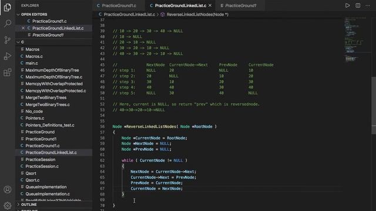376x211 pixels.
Task: Click the file icon beside Qsort
Action: [x=22, y=173]
